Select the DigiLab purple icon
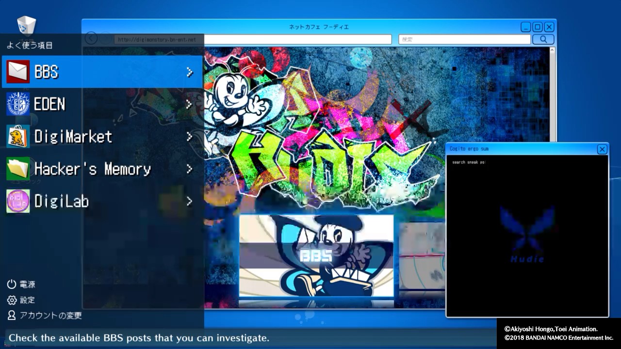The height and width of the screenshot is (349, 621). [x=18, y=201]
